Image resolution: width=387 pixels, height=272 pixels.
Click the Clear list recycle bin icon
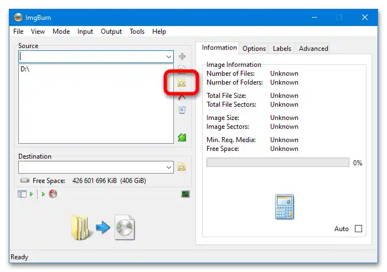[182, 110]
